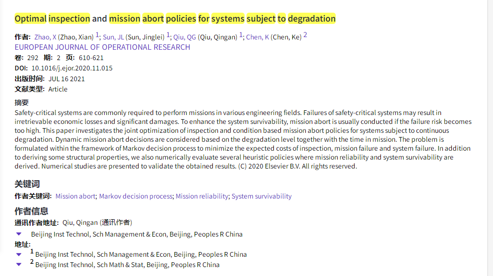Open author link Zhao, X

coord(45,37)
